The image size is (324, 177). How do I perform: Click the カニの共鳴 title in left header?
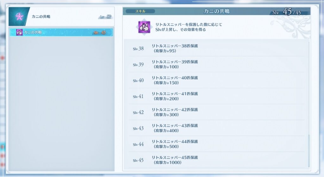41,17
